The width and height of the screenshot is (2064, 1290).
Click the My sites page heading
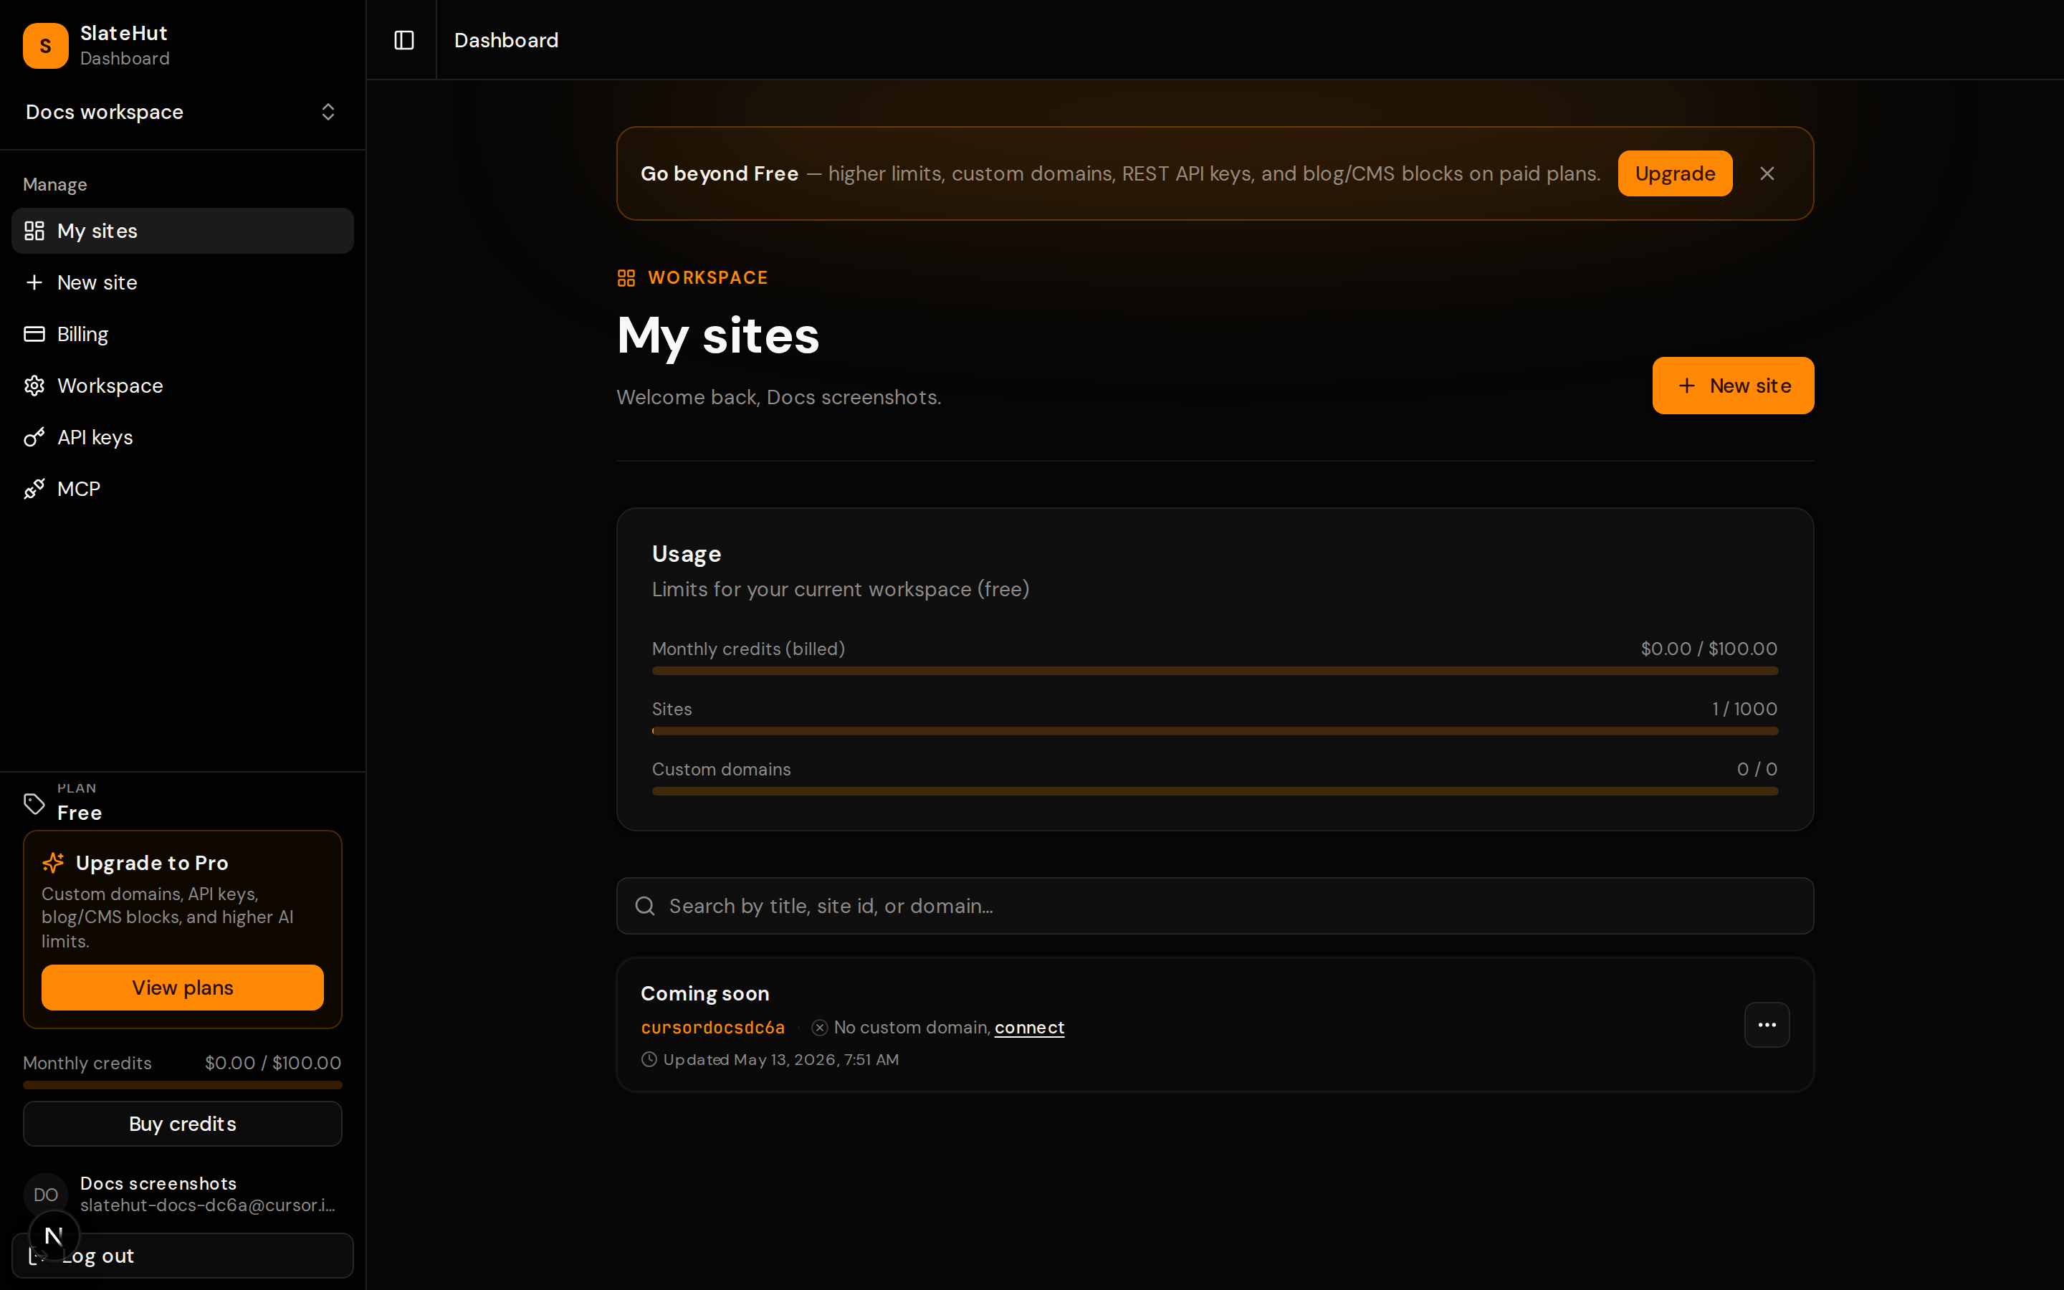tap(718, 335)
